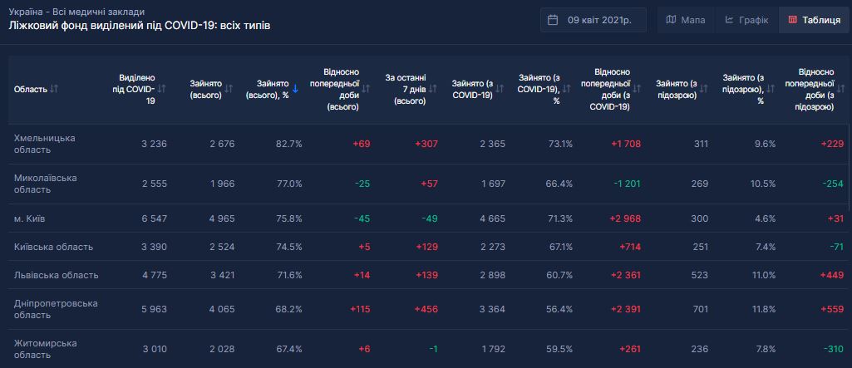Click the Миколаївська область row name
The height and width of the screenshot is (368, 852).
point(46,184)
